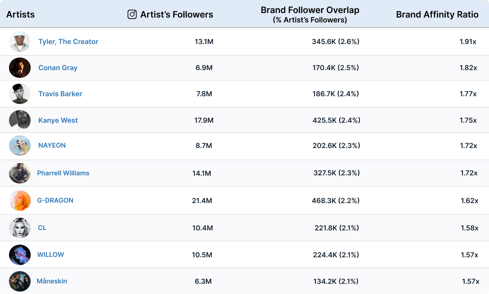Open the Tyler, The Creator link
Image resolution: width=489 pixels, height=294 pixels.
(68, 42)
